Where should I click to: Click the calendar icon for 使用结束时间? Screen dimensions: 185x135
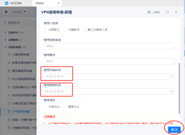point(171,92)
